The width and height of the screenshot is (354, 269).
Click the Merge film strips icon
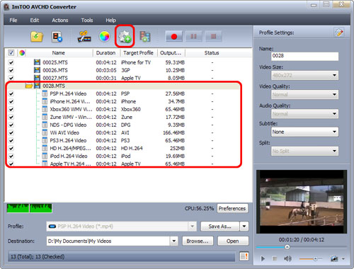point(145,37)
